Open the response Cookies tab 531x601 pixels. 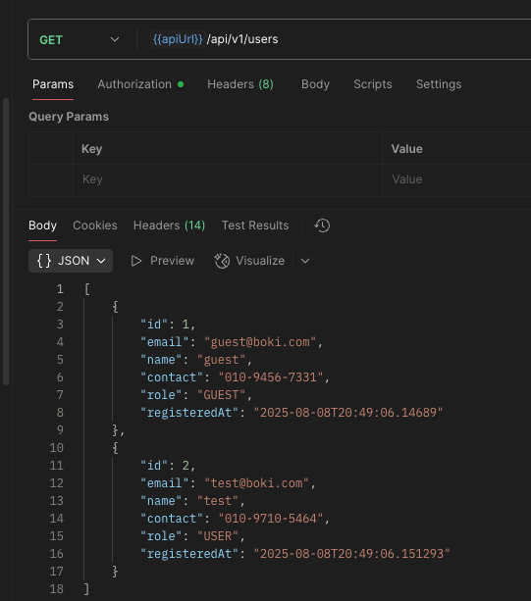click(x=95, y=225)
